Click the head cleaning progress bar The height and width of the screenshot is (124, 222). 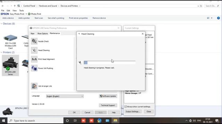pyautogui.click(x=110, y=63)
